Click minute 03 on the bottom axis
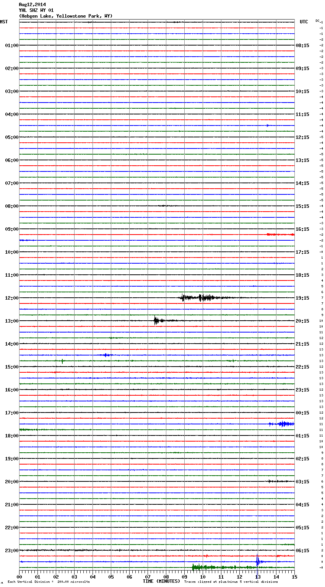 point(74,577)
